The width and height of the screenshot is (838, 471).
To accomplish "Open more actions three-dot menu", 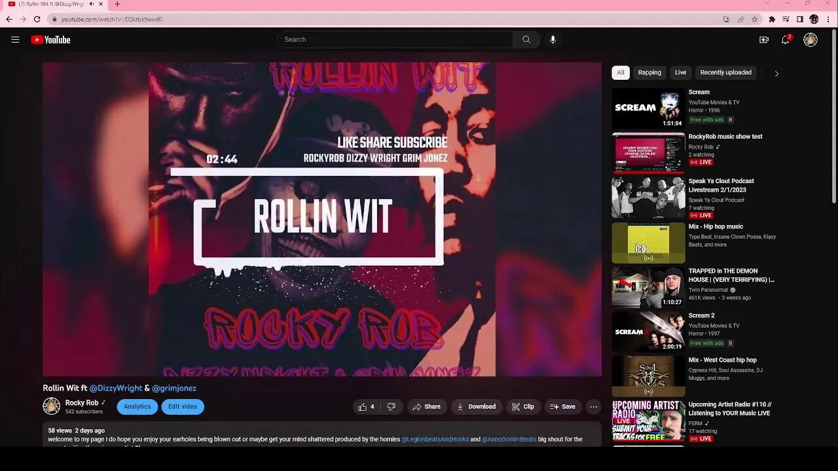I will (593, 407).
